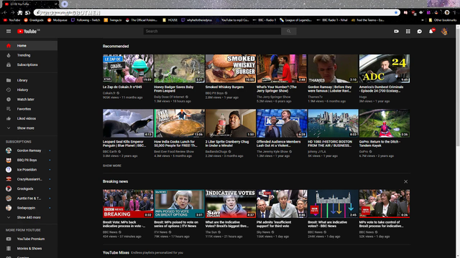460x258 pixels.
Task: Open History in the sidebar
Action: 29,90
